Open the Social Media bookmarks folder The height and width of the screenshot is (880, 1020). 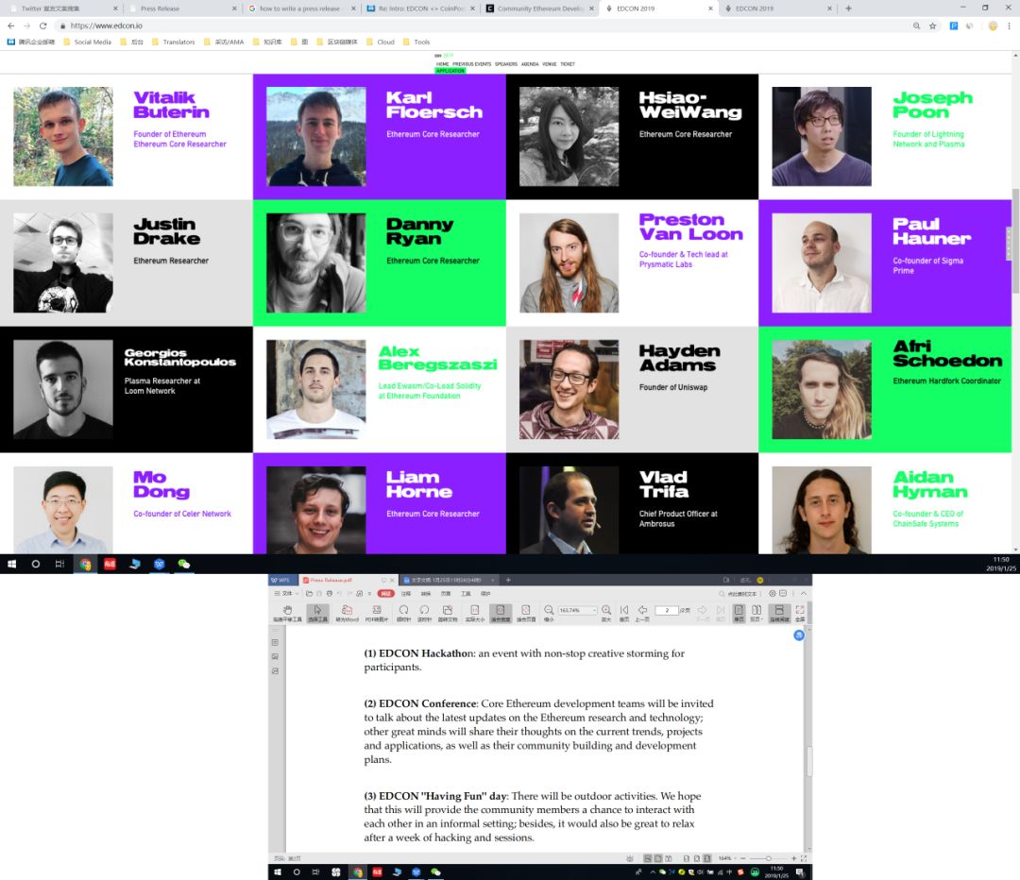(x=87, y=42)
